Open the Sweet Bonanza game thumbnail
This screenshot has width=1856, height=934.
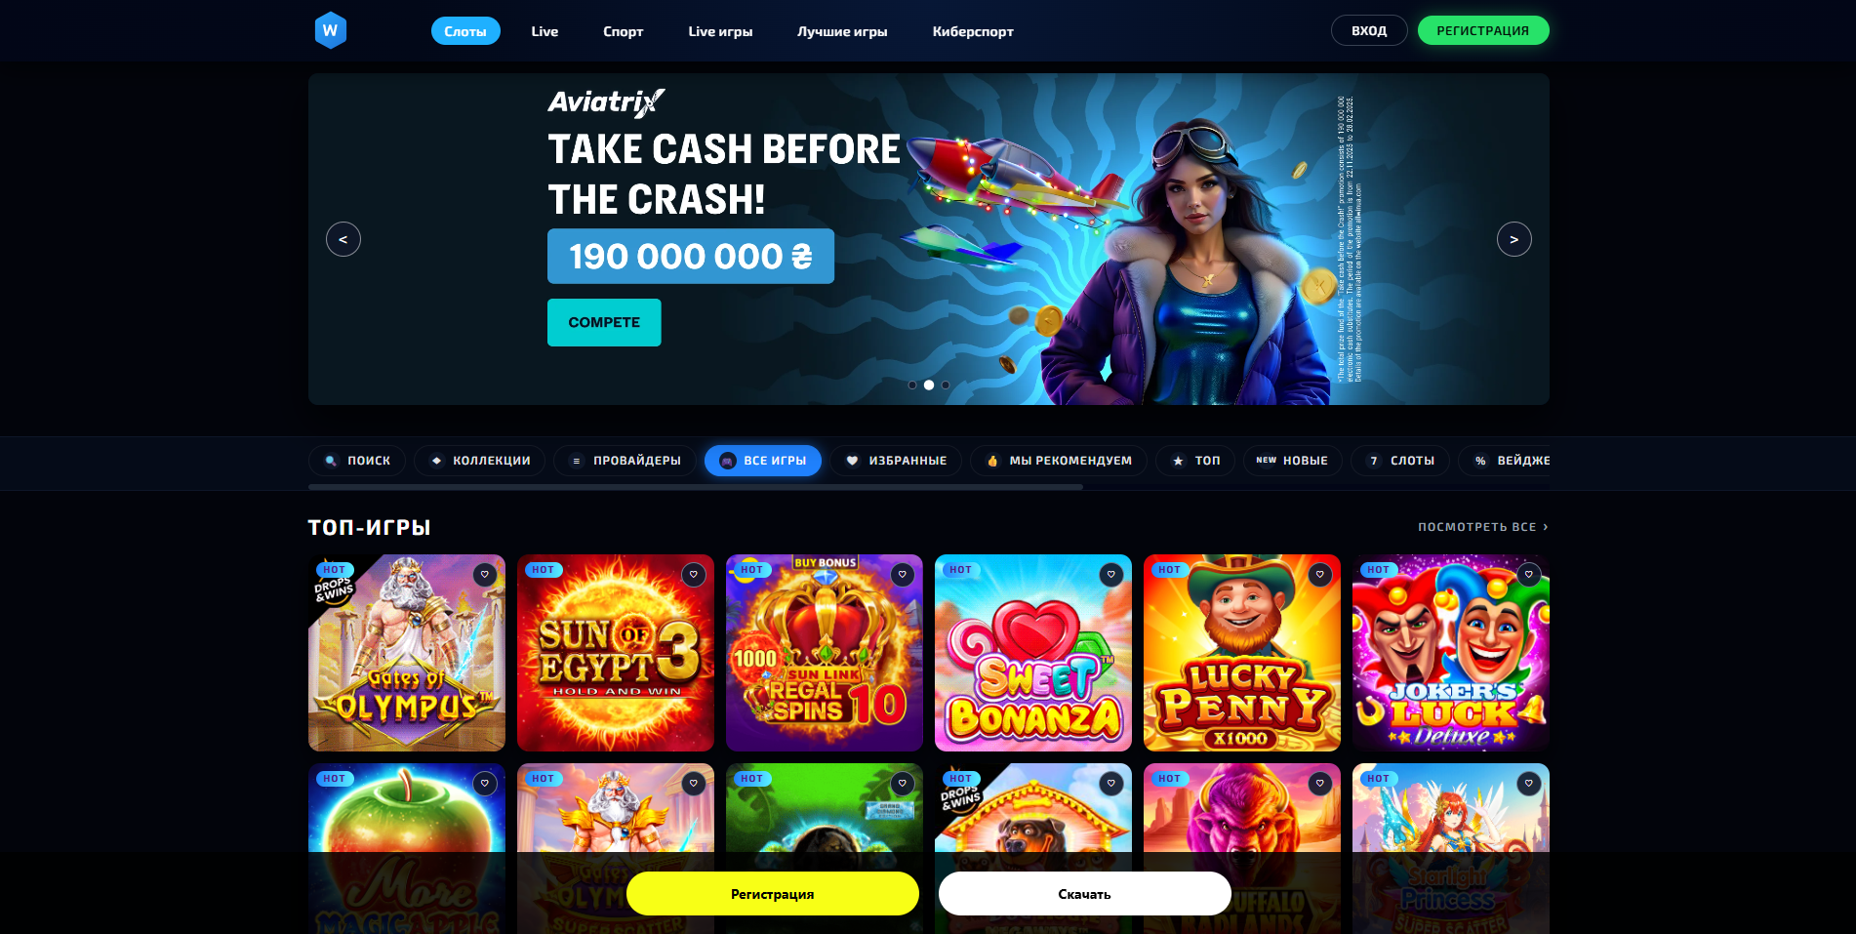1033,653
